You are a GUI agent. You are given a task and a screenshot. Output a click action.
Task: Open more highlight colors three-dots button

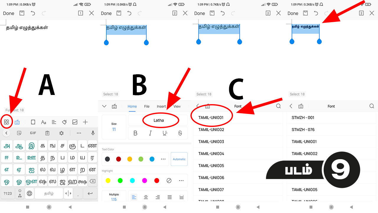pos(181,180)
